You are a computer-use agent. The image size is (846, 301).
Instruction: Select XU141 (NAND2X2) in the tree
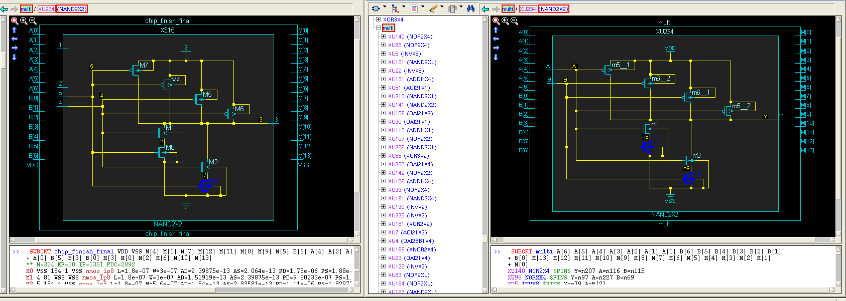point(412,105)
